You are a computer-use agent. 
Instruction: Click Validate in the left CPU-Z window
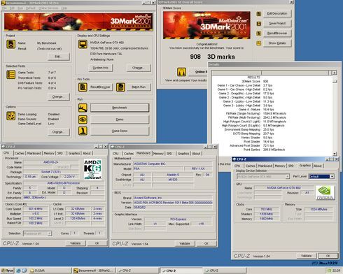click(75, 243)
